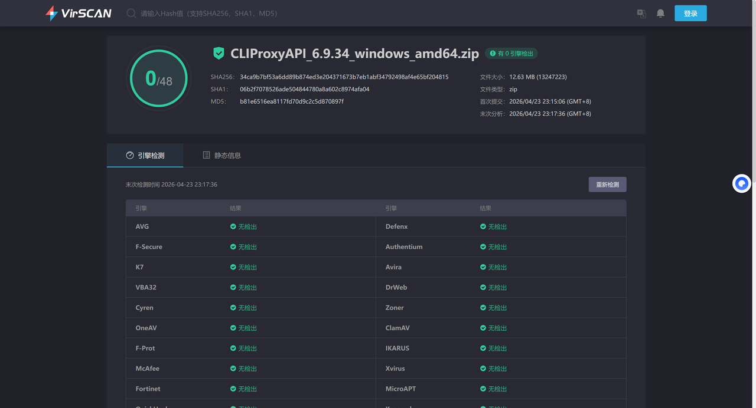Click the 有 0 引擎检出 badge
The height and width of the screenshot is (408, 756).
(x=511, y=54)
